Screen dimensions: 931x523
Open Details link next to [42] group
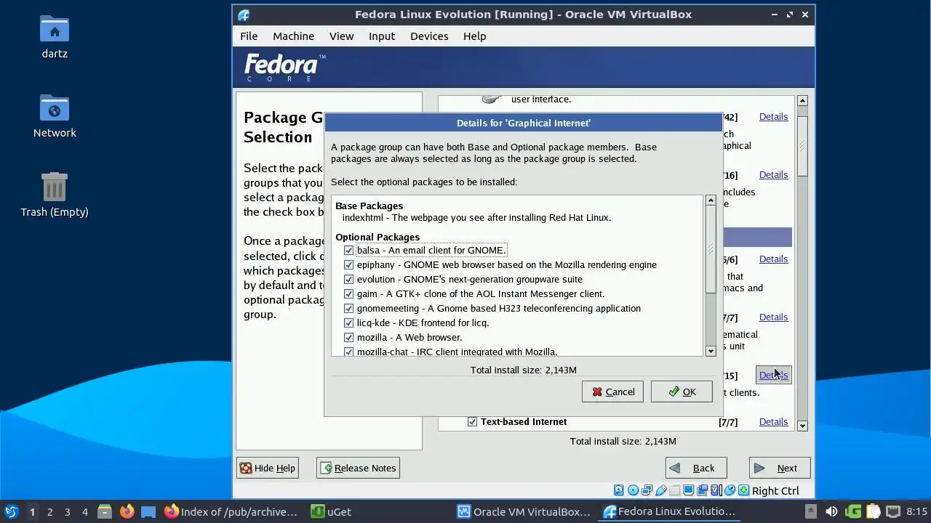[773, 116]
